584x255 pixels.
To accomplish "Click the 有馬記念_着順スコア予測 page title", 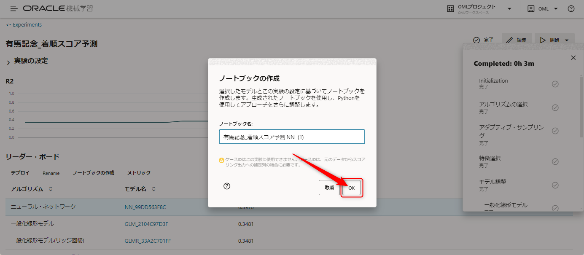I will click(51, 43).
